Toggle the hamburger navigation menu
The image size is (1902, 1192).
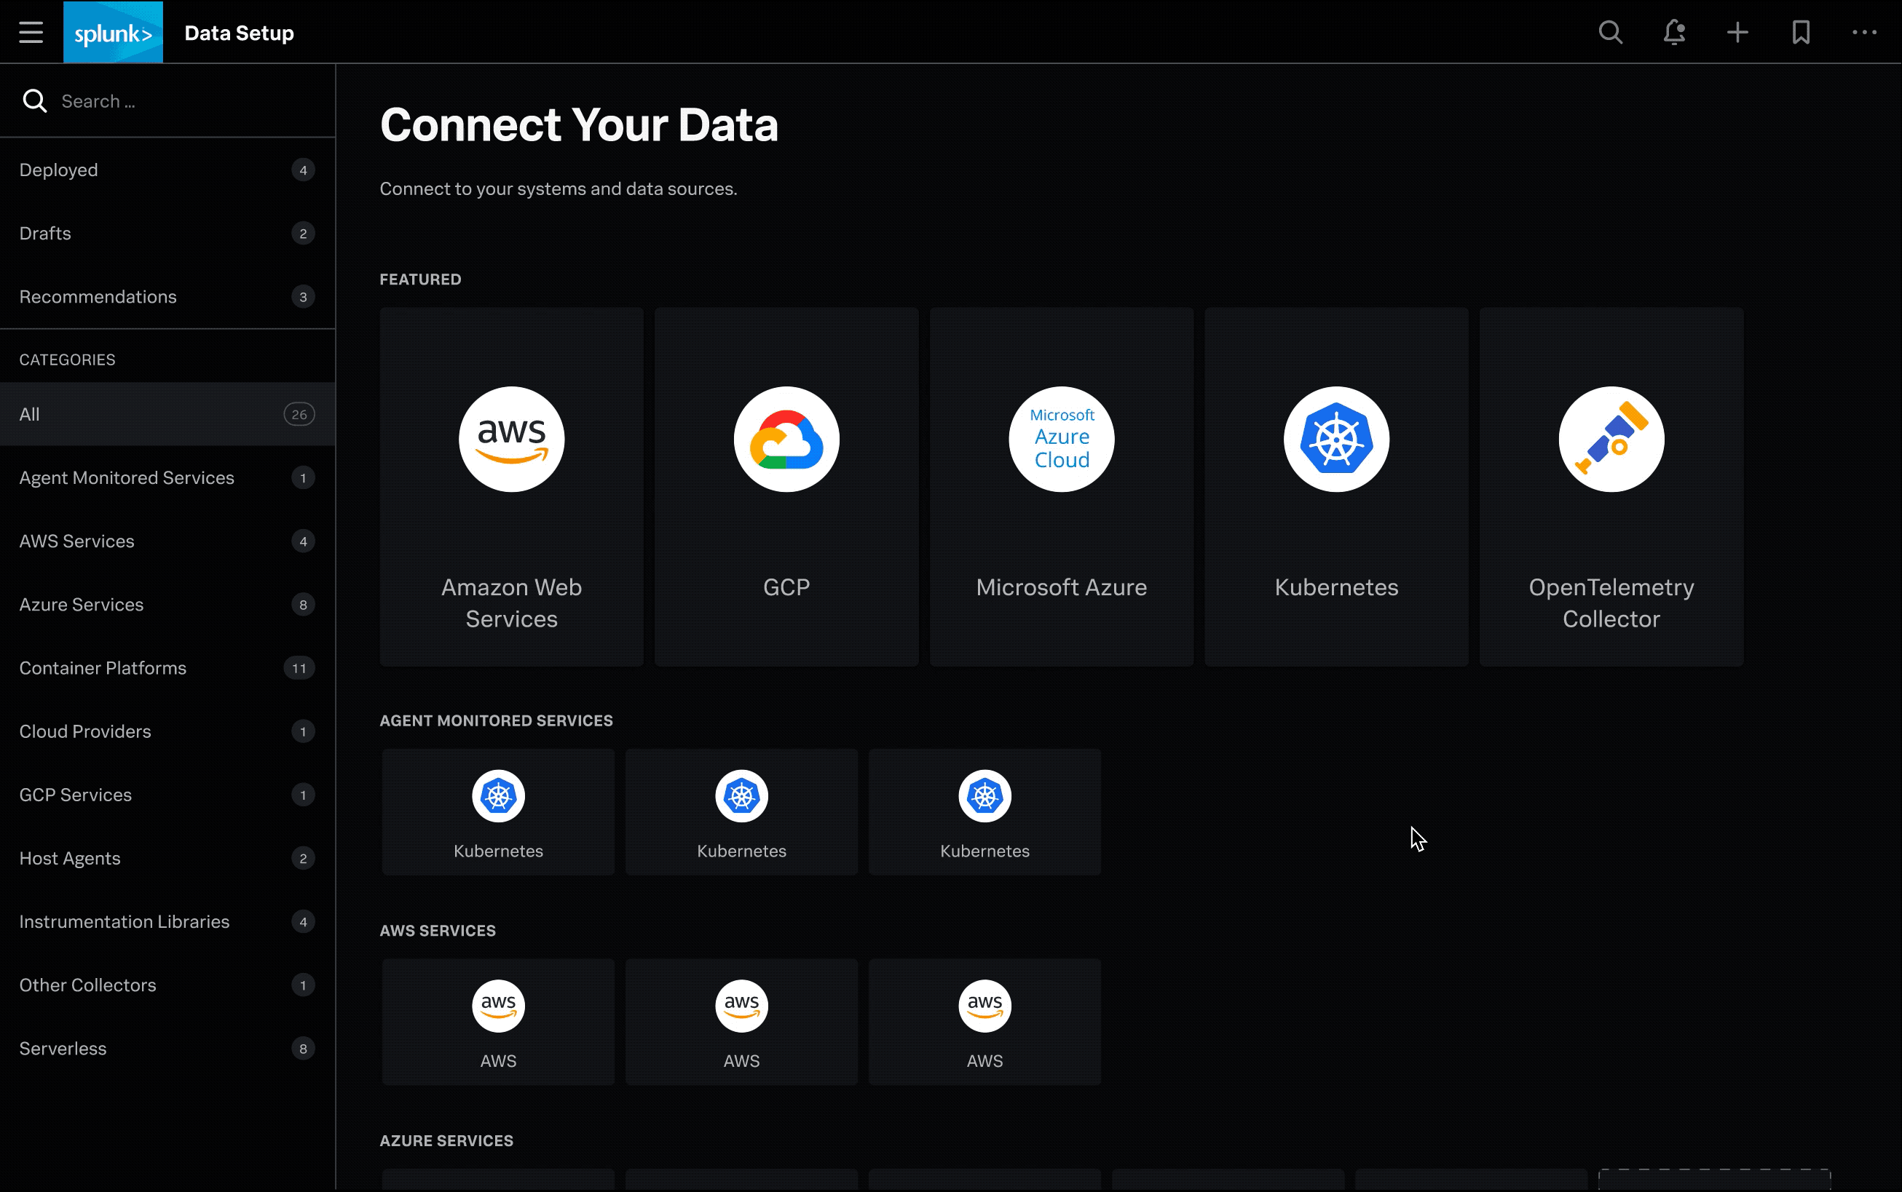[31, 31]
